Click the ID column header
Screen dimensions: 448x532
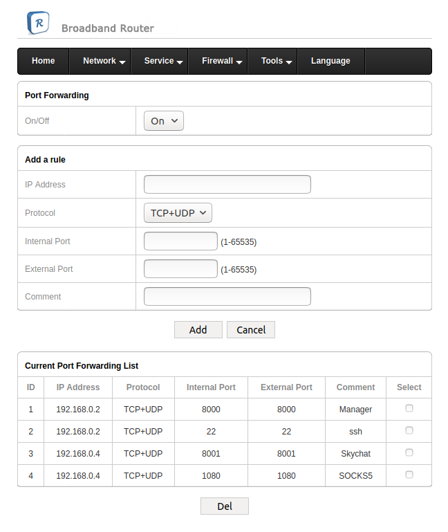(x=30, y=387)
